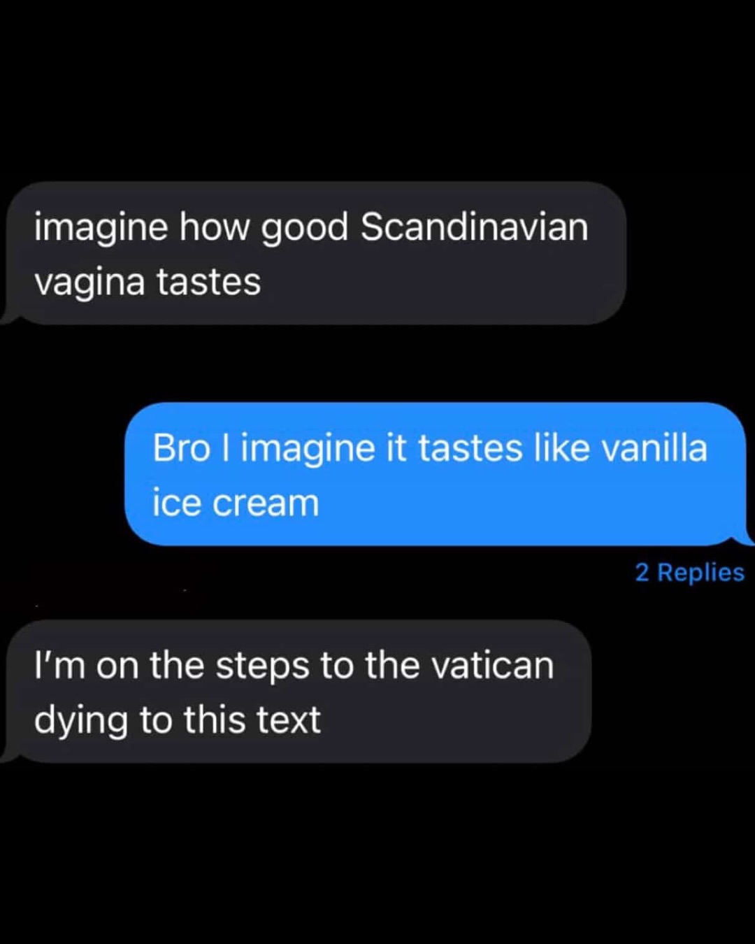Image resolution: width=755 pixels, height=944 pixels.
Task: Click the word "vatican" in the last message
Action: [x=493, y=666]
